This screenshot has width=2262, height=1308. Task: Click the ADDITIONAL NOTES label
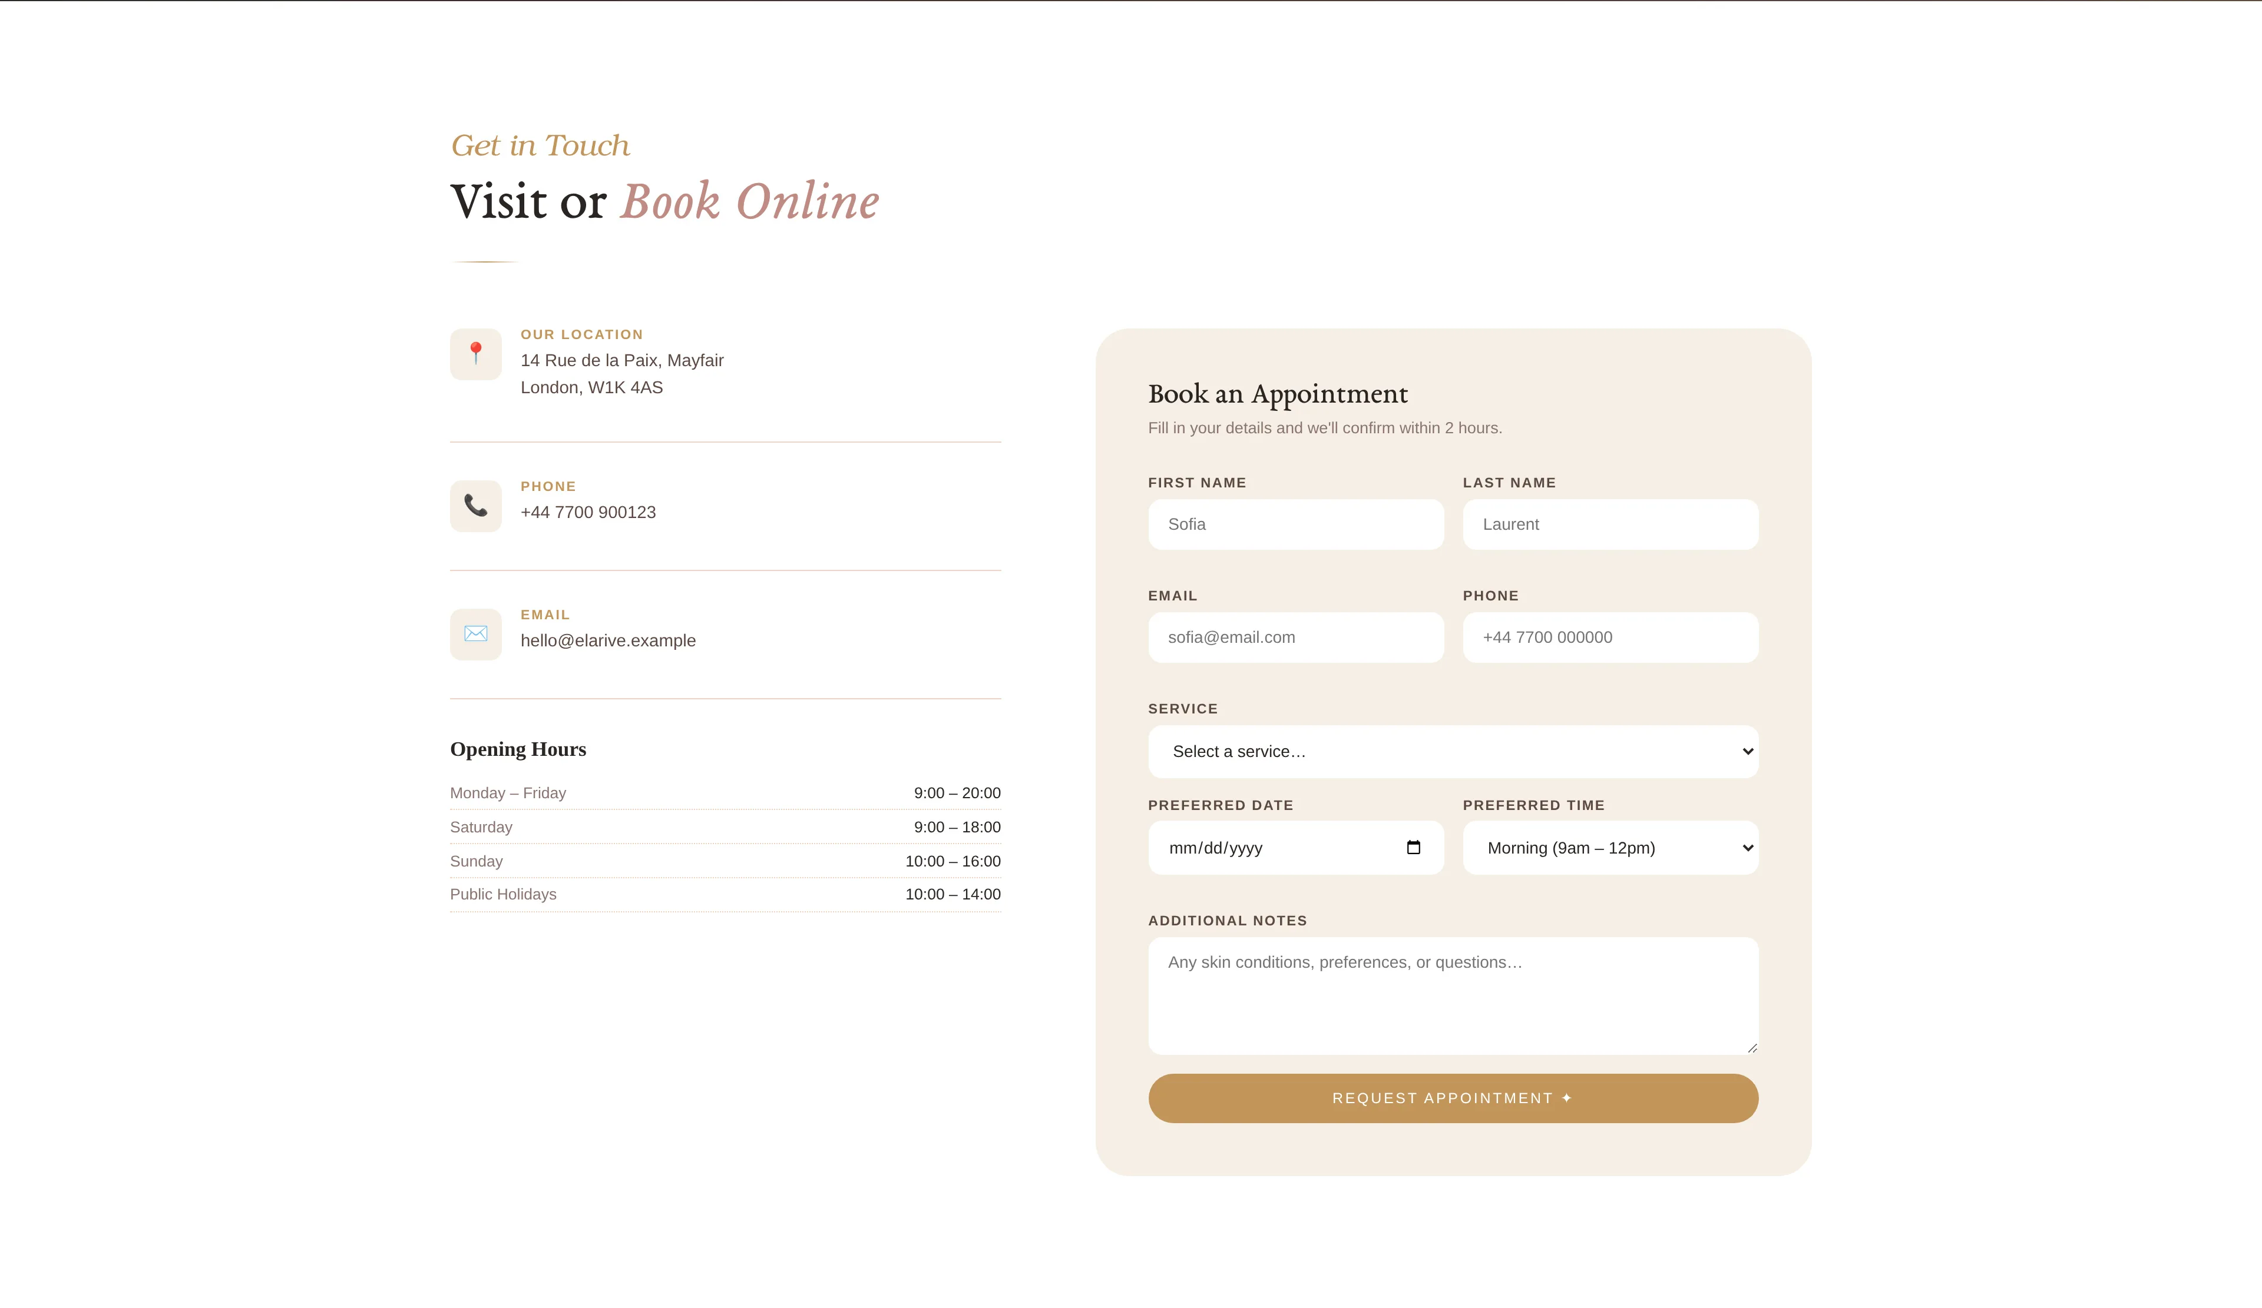(x=1228, y=921)
